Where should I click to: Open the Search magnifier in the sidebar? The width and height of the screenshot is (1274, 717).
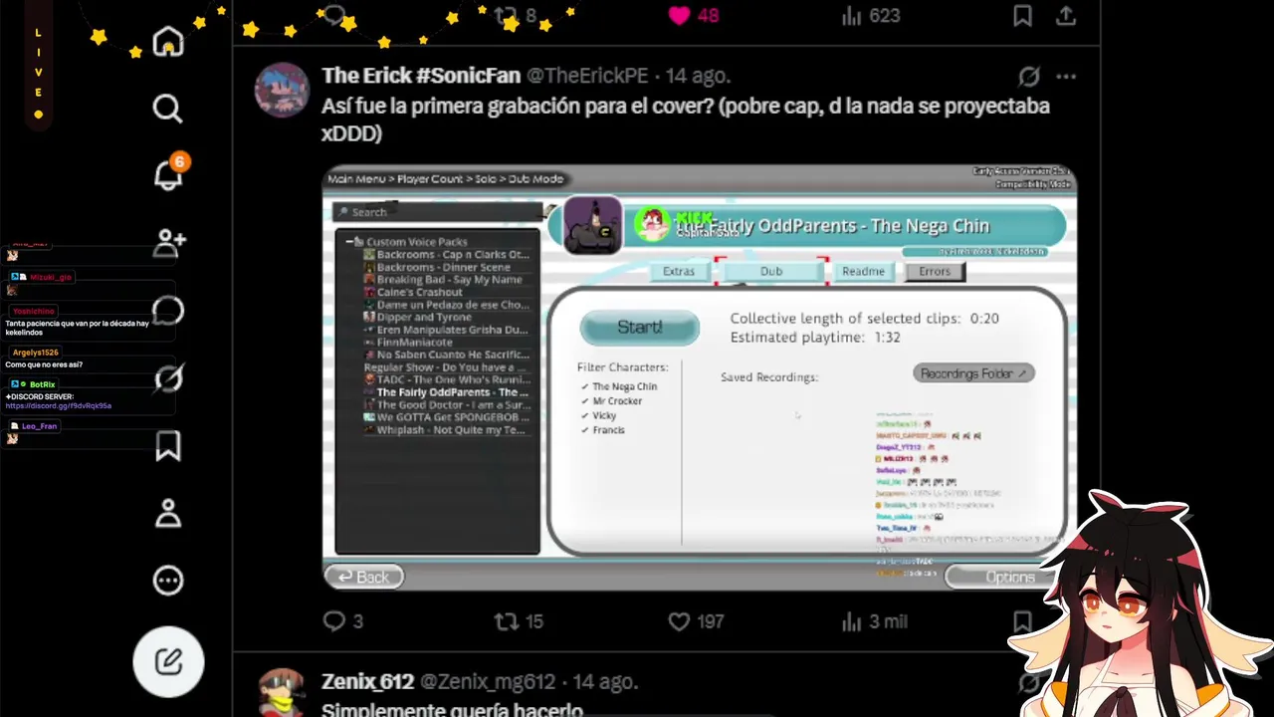pos(168,108)
